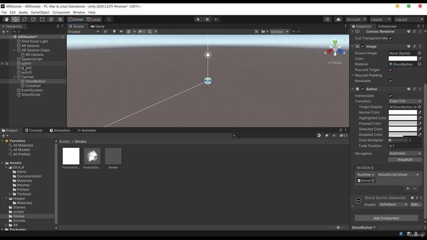The width and height of the screenshot is (427, 240).
Task: Search by type in Project panel
Action: coord(320,135)
